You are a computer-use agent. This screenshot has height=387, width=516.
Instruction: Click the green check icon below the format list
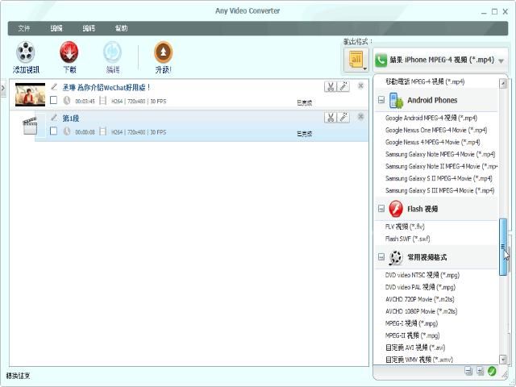click(x=492, y=371)
